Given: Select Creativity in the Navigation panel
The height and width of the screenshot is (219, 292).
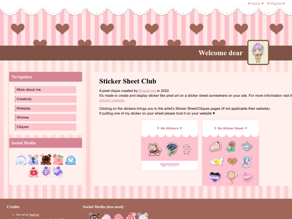Looking at the screenshot, I should click(45, 99).
